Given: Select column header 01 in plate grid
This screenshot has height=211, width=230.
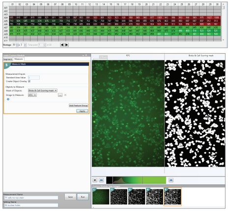Looking at the screenshot, I should [12, 4].
